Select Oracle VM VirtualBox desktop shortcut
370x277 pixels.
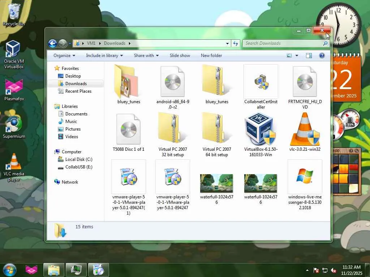[14, 54]
